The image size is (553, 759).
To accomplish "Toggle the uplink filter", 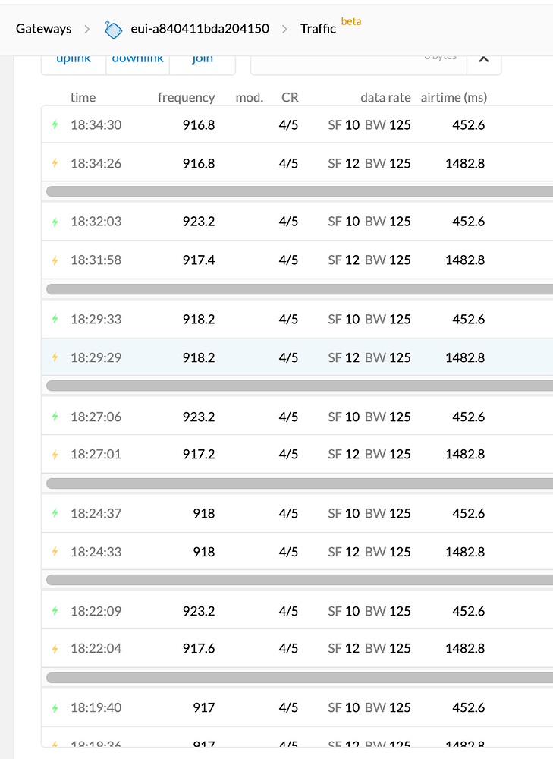I will 74,60.
